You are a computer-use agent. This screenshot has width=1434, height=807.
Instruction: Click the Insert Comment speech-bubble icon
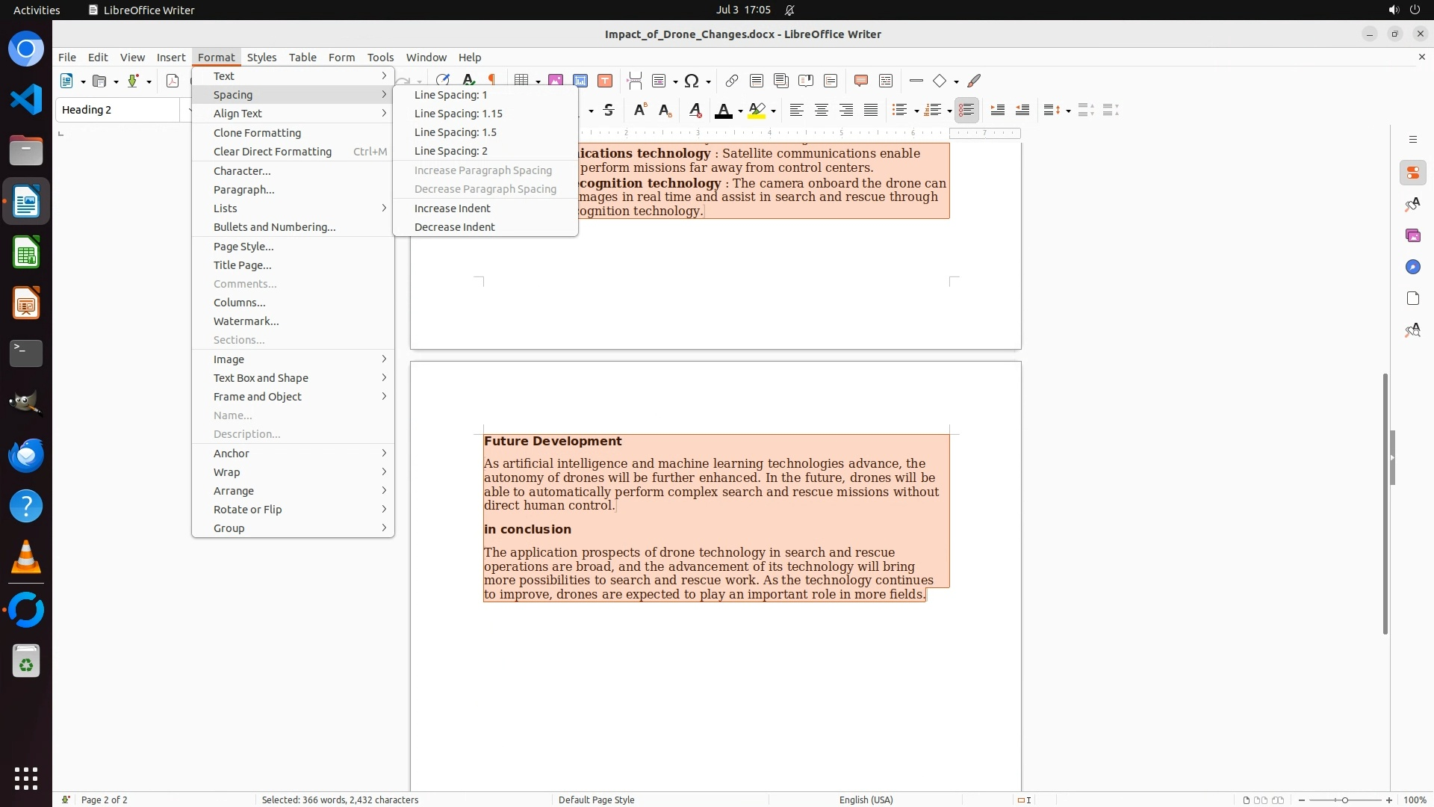860,81
